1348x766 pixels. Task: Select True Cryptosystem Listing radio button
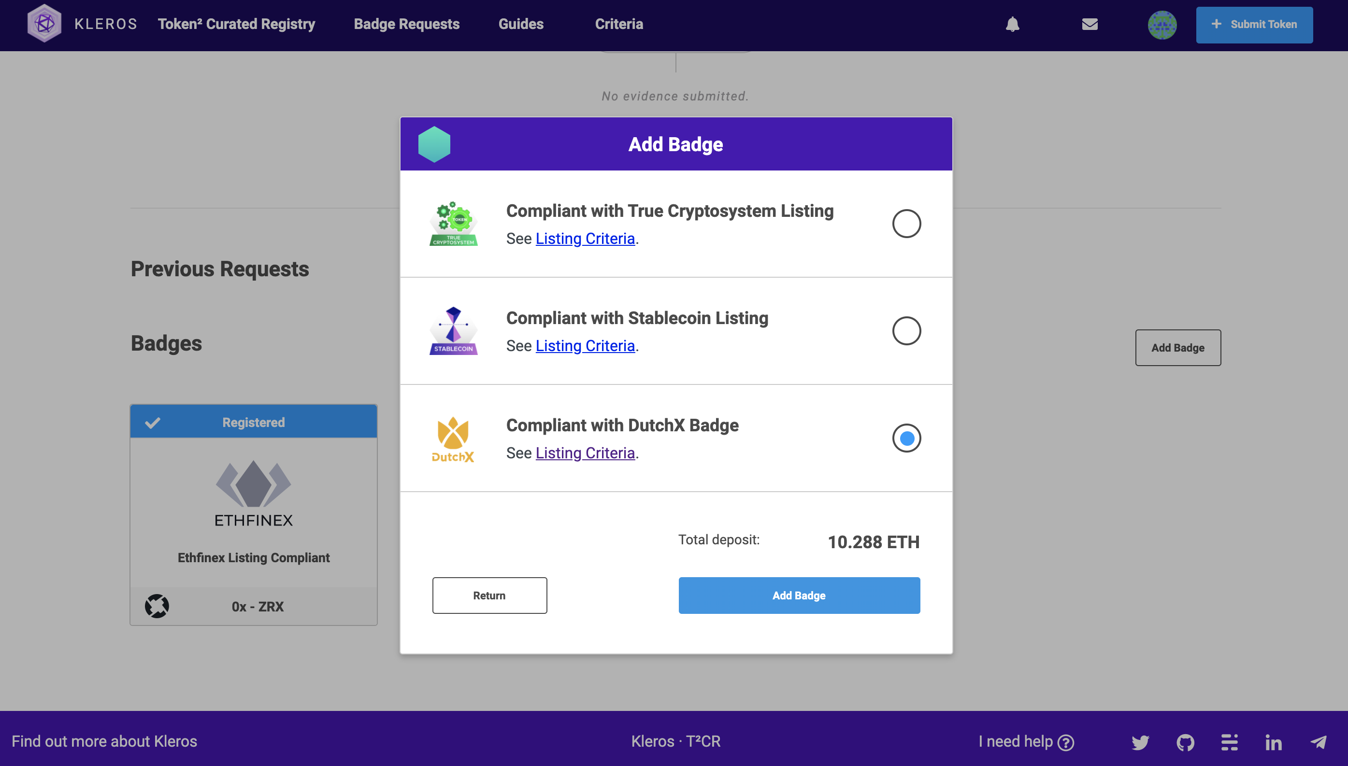(906, 224)
